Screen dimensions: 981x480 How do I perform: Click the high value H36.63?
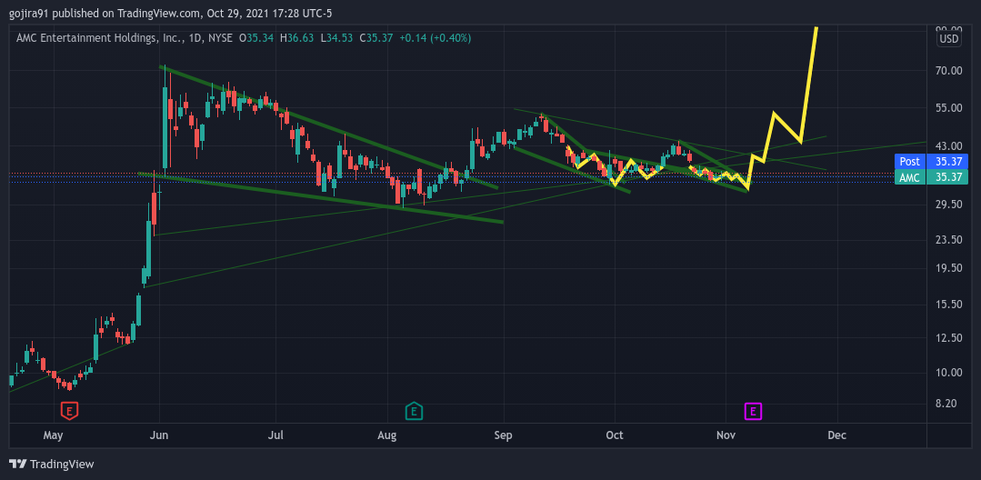297,38
